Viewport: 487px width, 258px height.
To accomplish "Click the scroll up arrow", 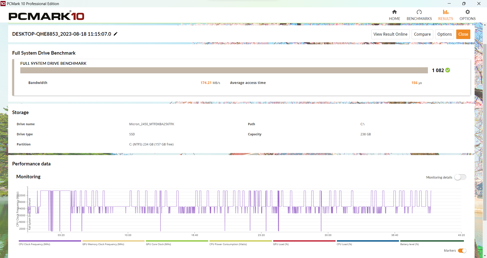I will (x=485, y=25).
